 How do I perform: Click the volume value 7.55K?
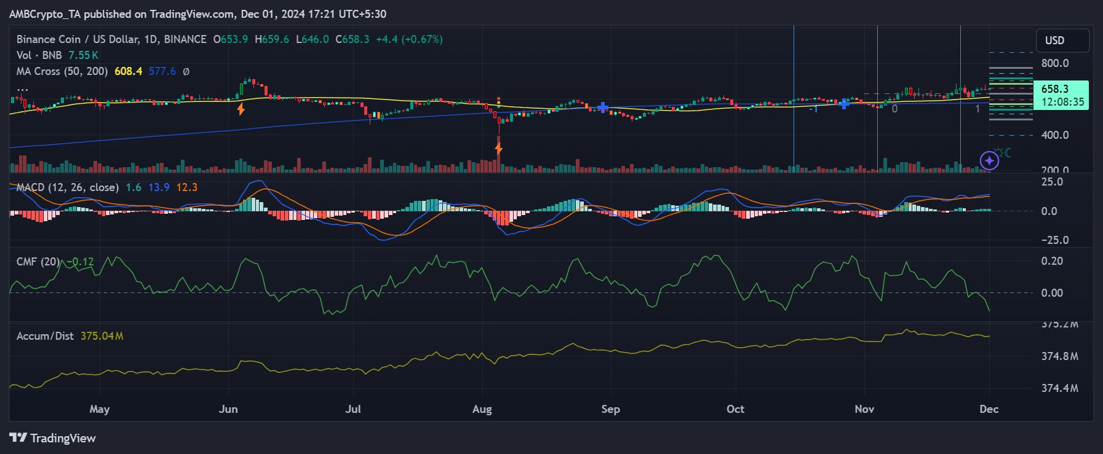click(x=83, y=55)
